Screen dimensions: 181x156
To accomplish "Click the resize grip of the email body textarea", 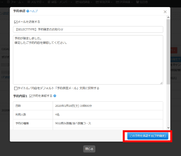I will (161, 83).
